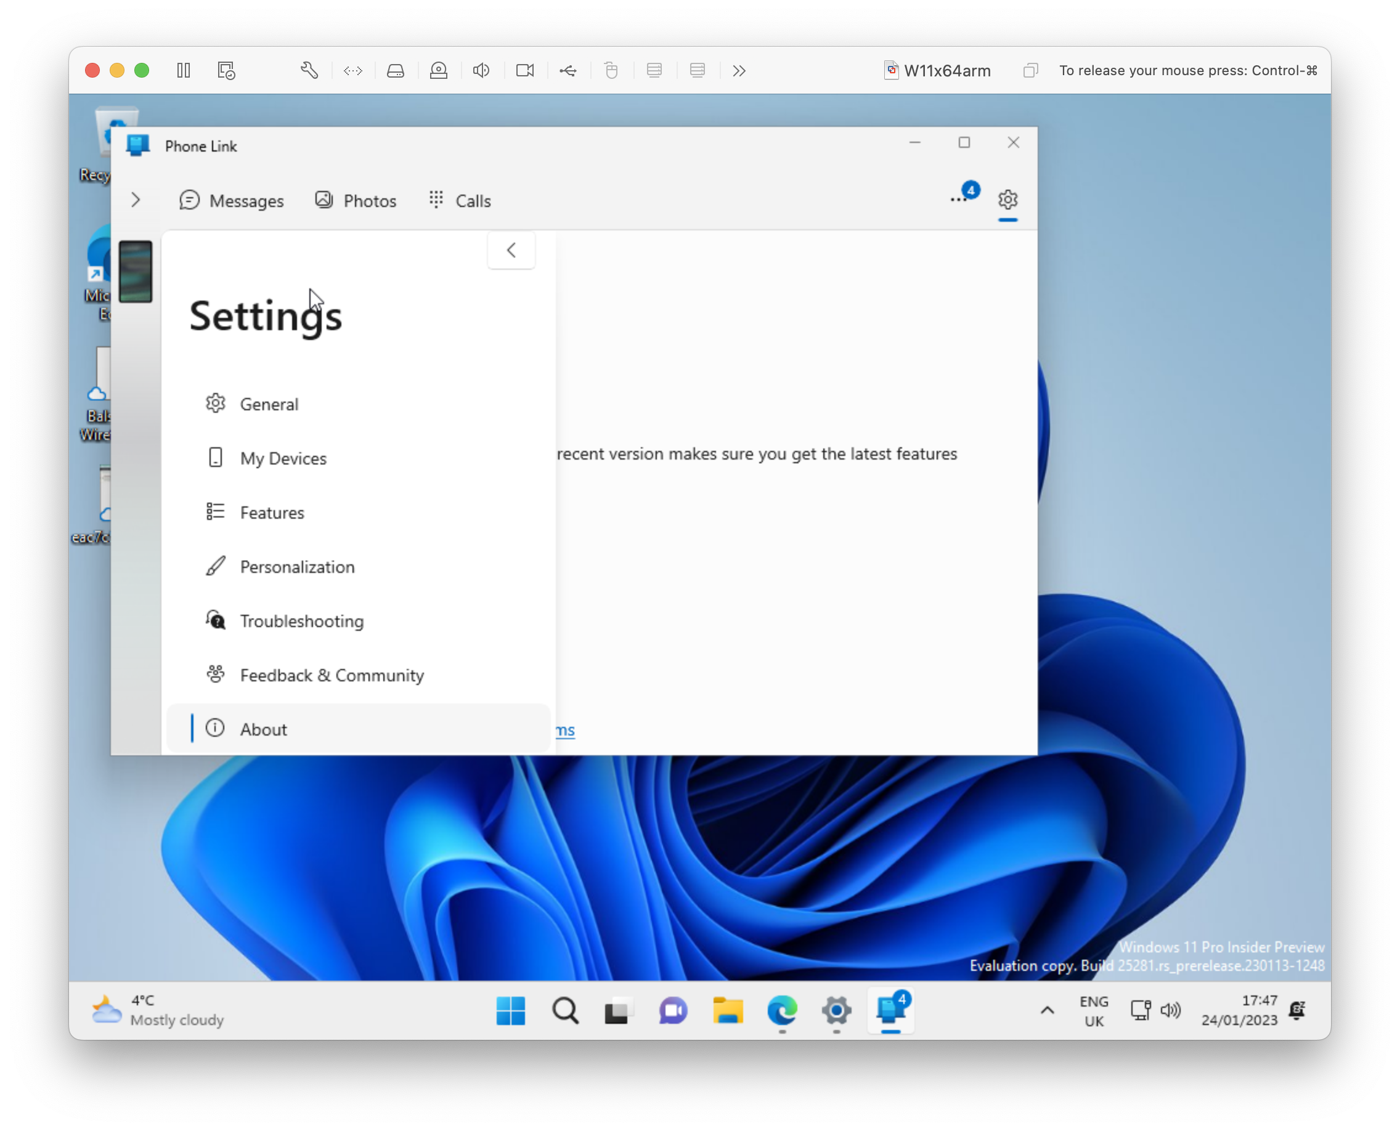Select the About settings item
The width and height of the screenshot is (1400, 1131).
point(263,730)
